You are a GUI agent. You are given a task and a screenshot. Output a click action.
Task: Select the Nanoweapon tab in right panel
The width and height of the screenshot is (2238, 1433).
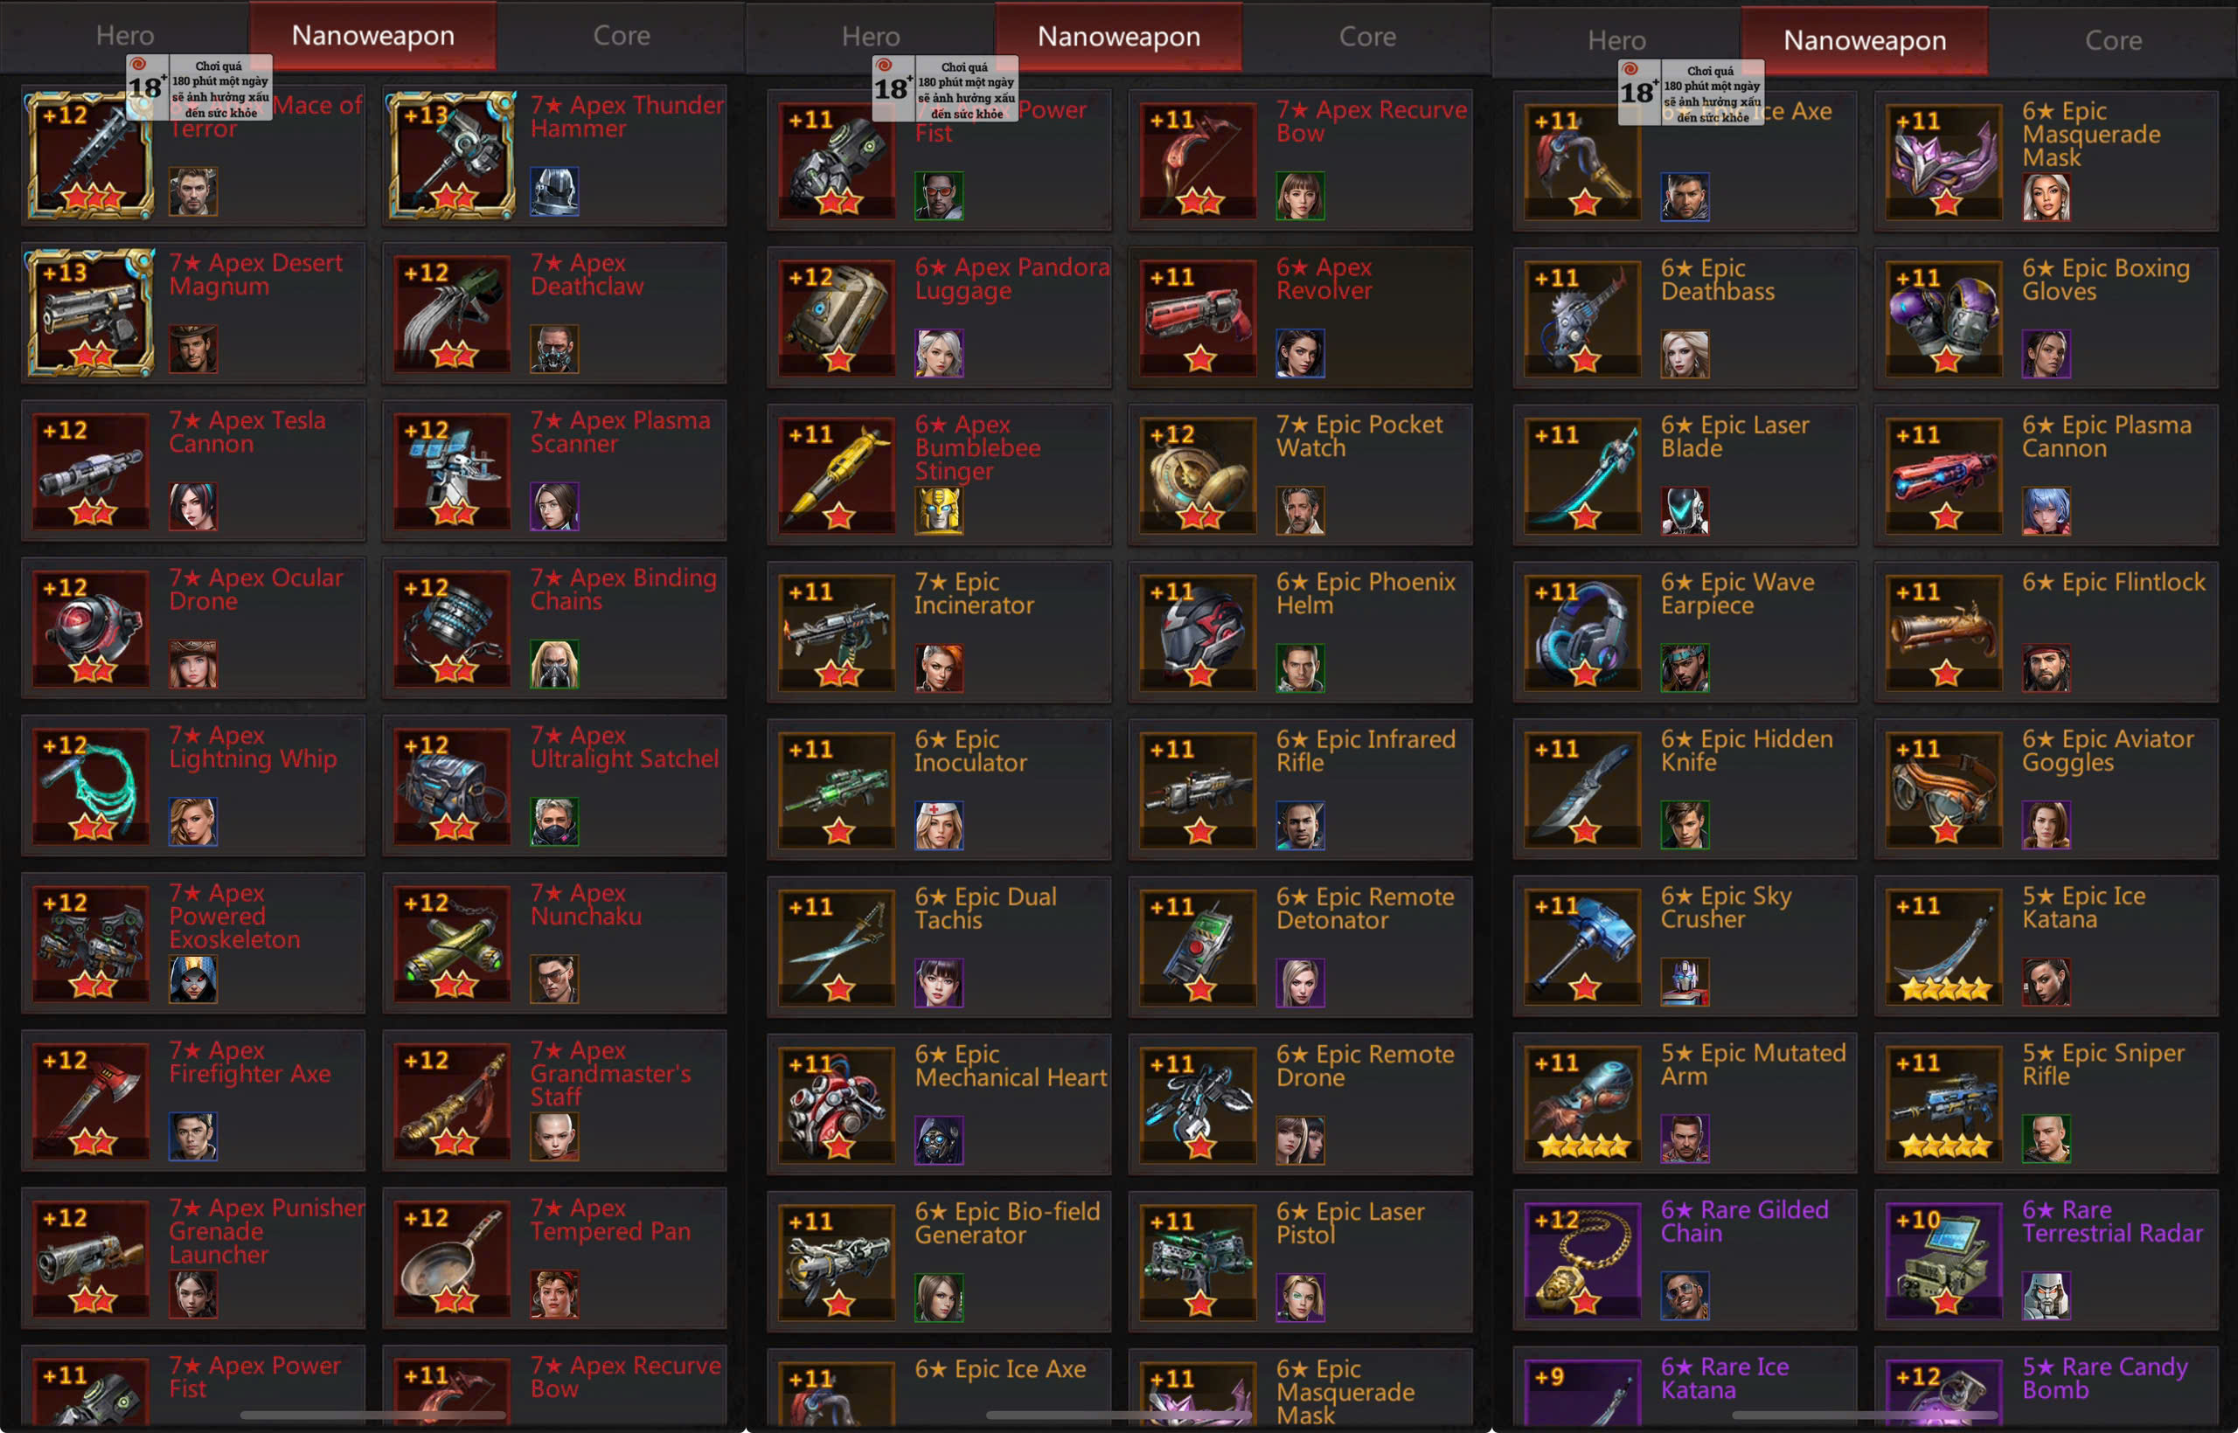[x=1865, y=40]
